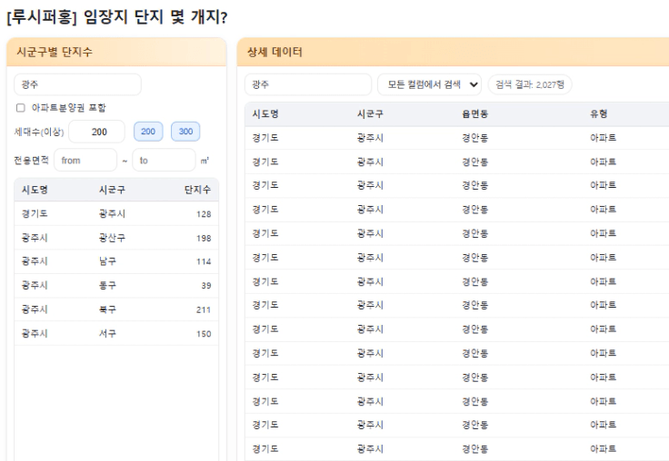Select the 동구 row with 39
The height and width of the screenshot is (461, 669).
115,286
